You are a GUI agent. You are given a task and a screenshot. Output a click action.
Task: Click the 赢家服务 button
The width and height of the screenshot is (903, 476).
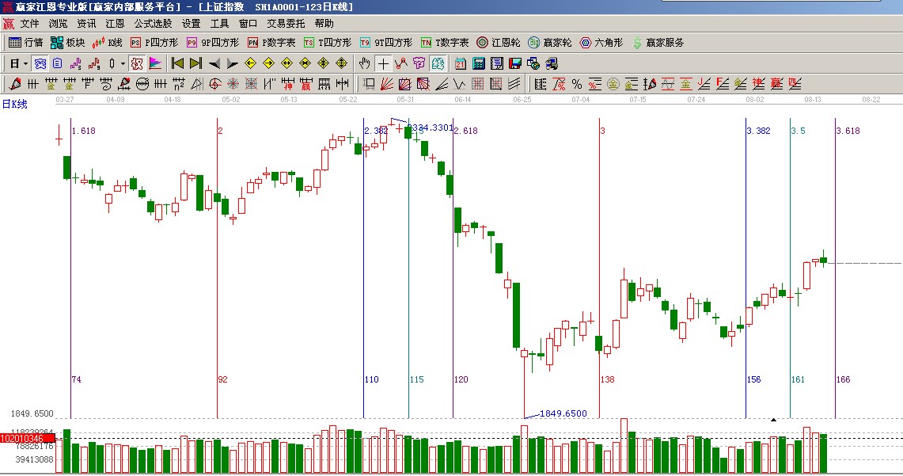pos(658,43)
